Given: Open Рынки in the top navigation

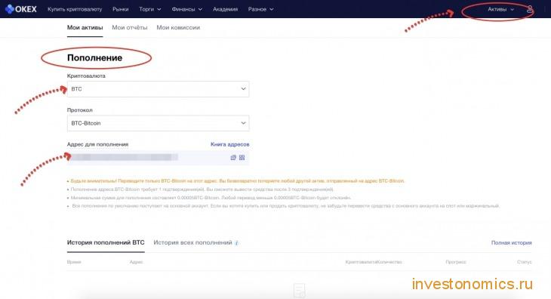Looking at the screenshot, I should [x=121, y=9].
